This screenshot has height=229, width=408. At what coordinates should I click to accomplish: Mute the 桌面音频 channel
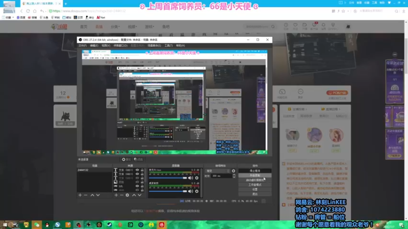click(191, 191)
